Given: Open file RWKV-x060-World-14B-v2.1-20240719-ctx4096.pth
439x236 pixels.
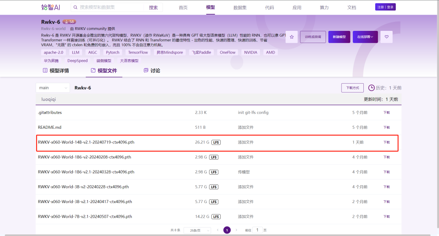Looking at the screenshot, I should coord(86,142).
